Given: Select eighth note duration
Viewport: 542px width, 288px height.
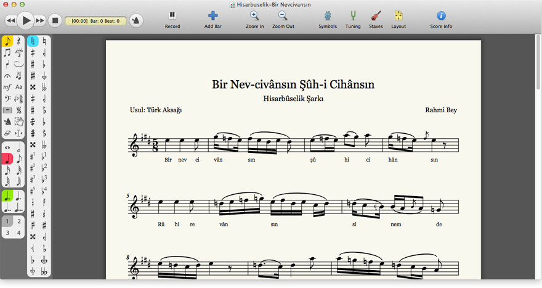Looking at the screenshot, I should click(x=18, y=159).
